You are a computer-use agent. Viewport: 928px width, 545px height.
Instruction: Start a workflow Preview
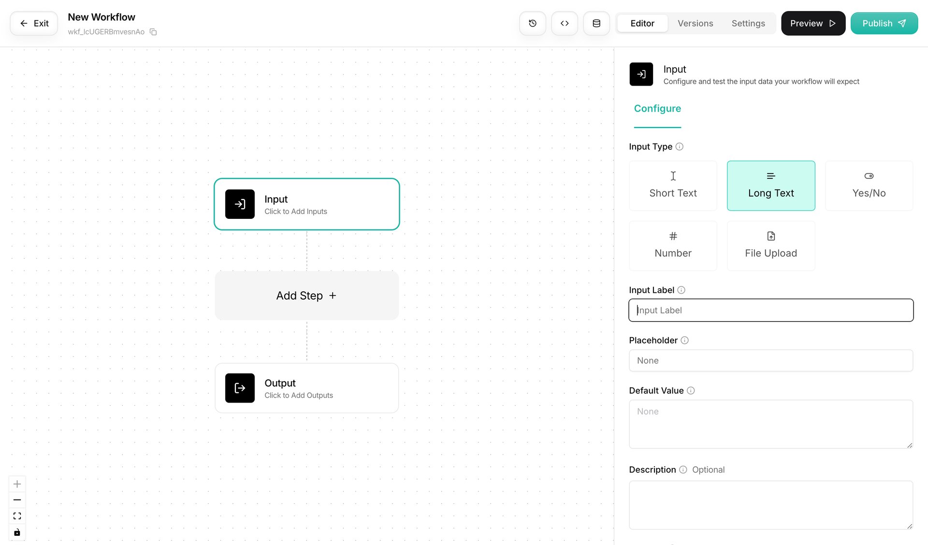pos(812,23)
